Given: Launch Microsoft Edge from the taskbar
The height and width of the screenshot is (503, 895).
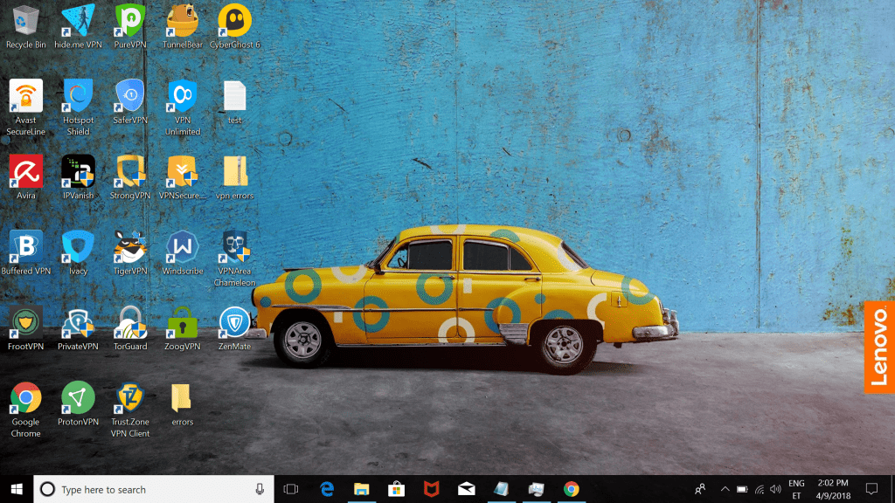Looking at the screenshot, I should click(x=327, y=489).
